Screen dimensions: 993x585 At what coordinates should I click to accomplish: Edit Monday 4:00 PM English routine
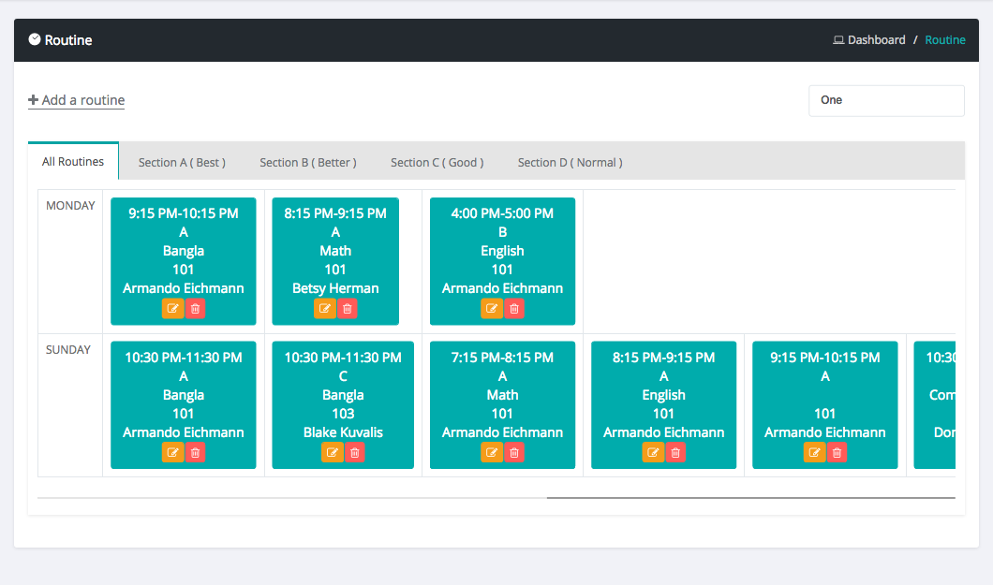point(492,309)
